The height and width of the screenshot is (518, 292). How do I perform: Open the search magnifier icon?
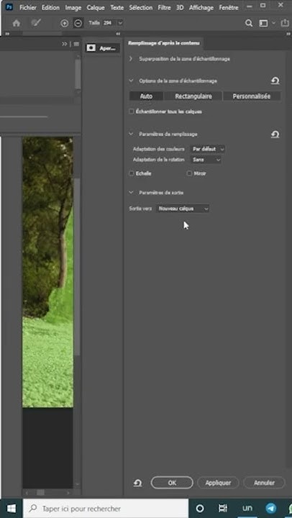tap(249, 23)
